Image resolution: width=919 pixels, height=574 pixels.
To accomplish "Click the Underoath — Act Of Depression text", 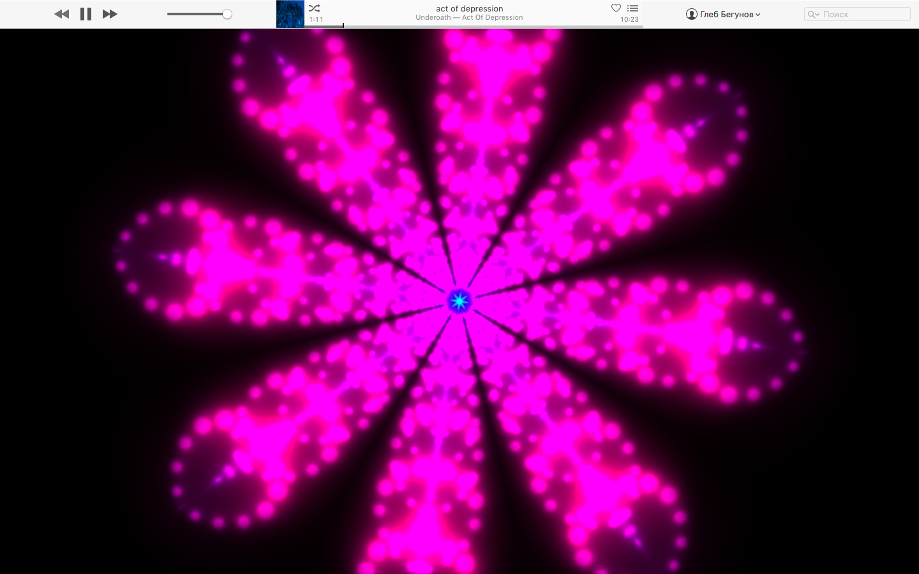I will coord(469,18).
